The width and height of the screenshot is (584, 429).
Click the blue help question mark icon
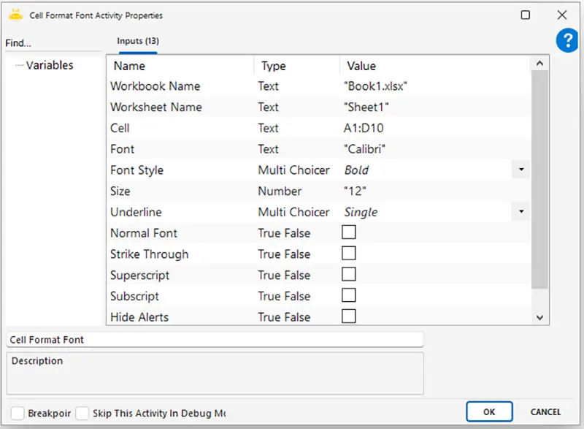[568, 40]
